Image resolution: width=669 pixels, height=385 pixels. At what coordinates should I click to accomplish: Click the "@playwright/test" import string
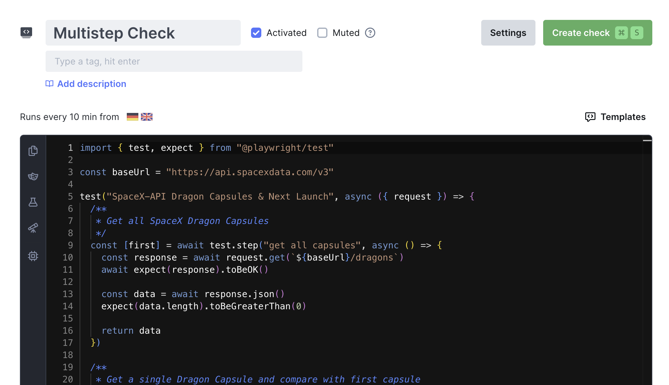pyautogui.click(x=285, y=148)
